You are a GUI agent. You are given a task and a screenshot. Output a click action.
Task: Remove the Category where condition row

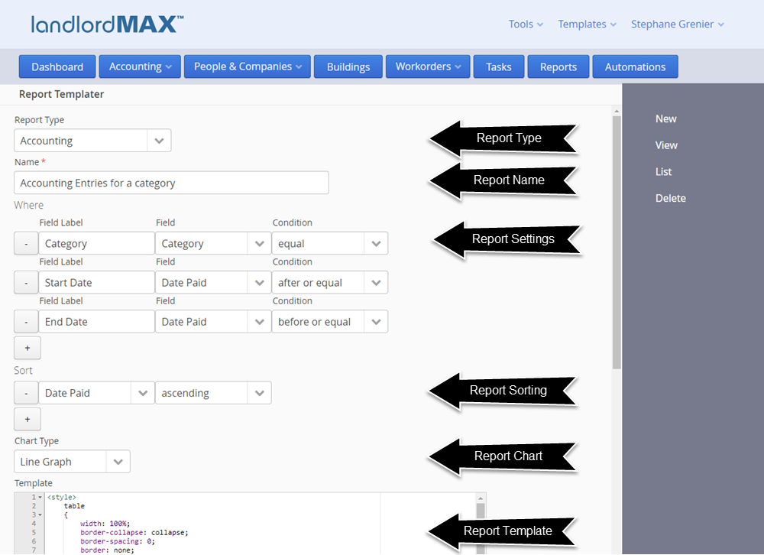(26, 243)
